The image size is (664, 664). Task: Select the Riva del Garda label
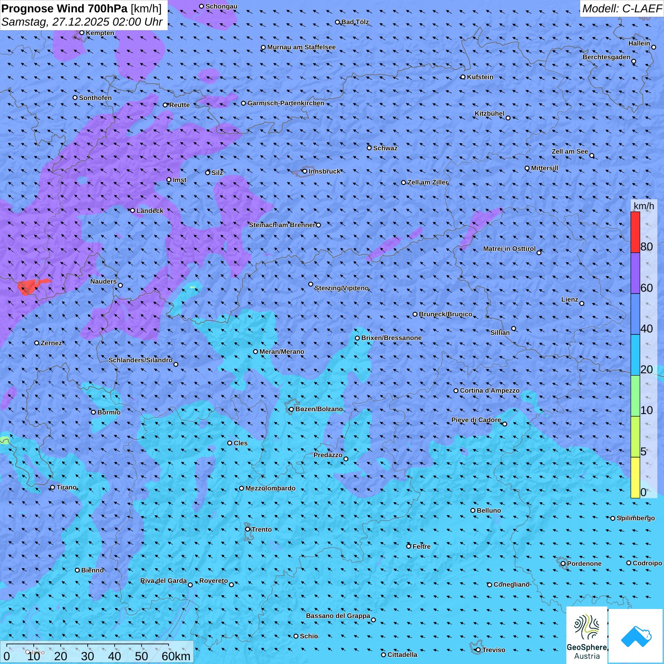point(164,581)
